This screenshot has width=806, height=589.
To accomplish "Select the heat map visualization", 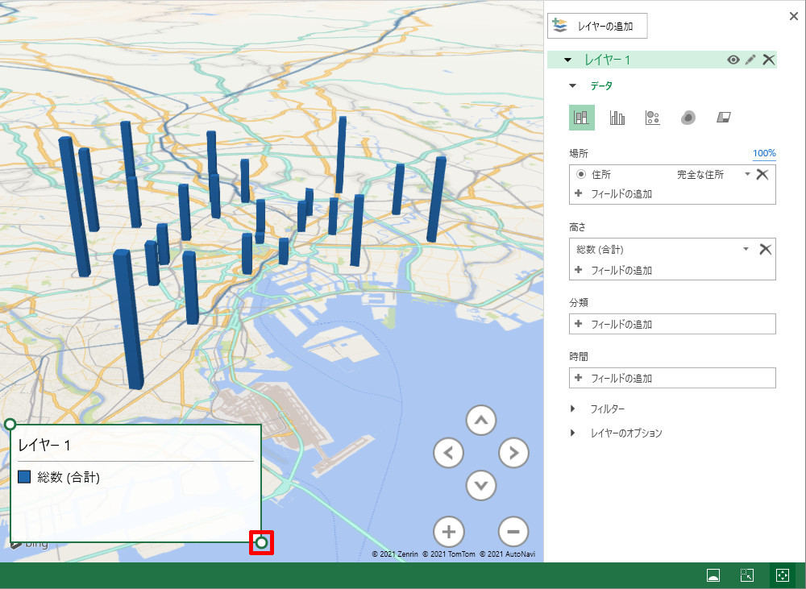I will [688, 118].
